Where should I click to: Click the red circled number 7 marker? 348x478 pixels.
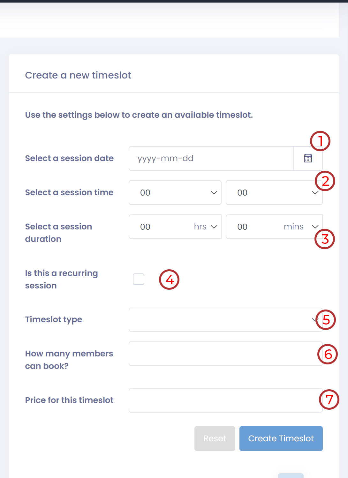click(329, 400)
